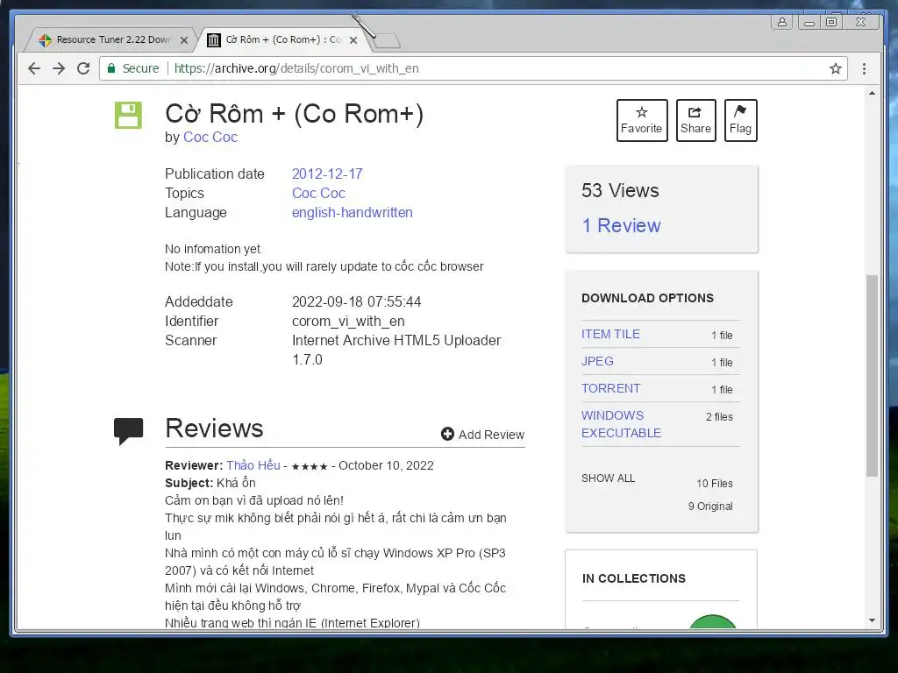
Task: Close the Cờ Rôm + archive tab
Action: 353,40
